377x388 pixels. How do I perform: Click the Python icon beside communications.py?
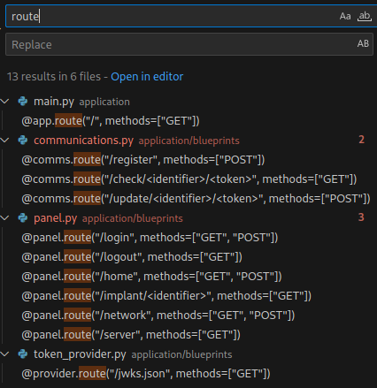(x=23, y=141)
